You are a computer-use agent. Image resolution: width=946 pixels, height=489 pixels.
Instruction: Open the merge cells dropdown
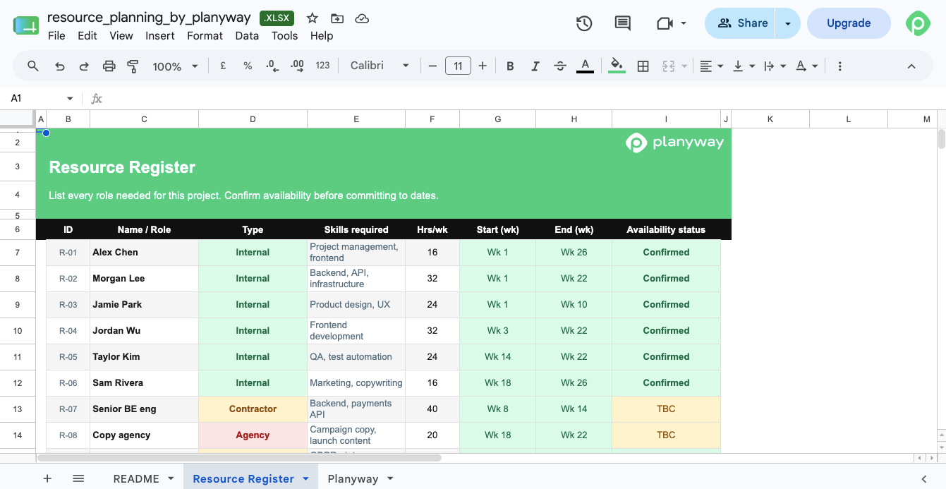coord(684,66)
